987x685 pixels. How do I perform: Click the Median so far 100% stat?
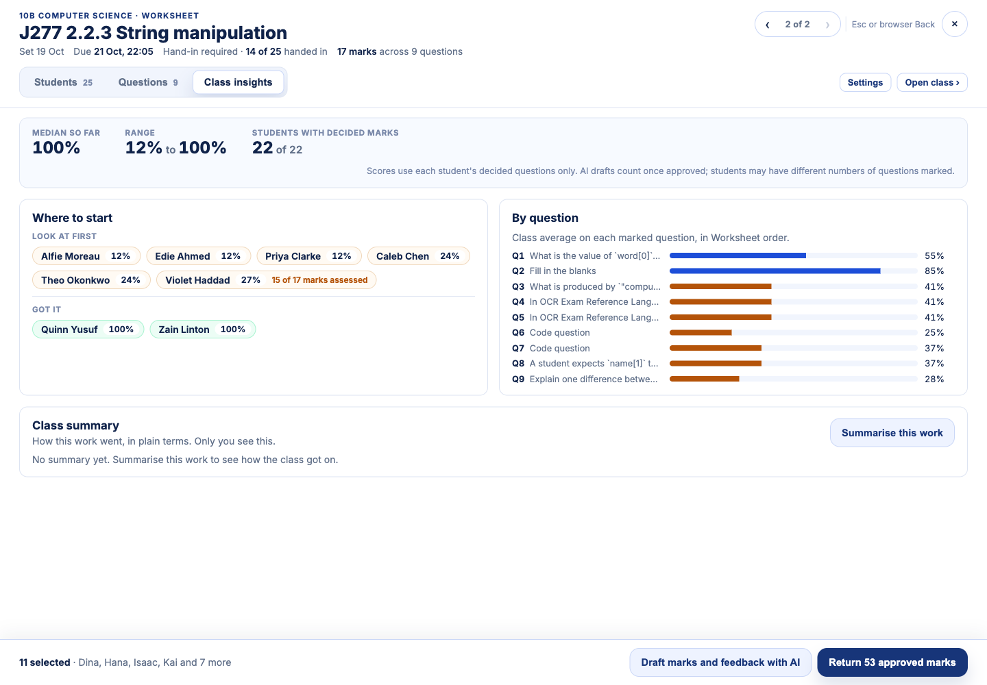coord(66,142)
